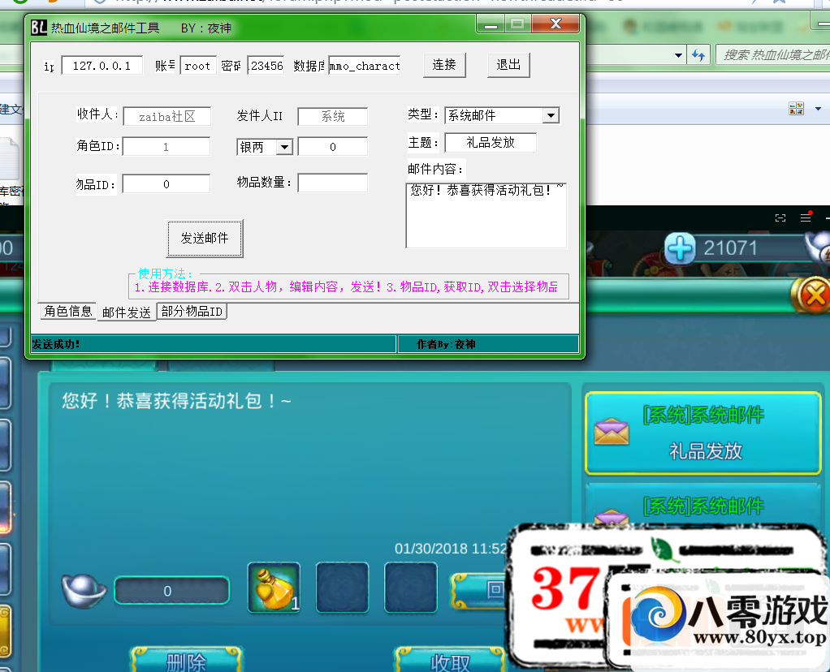Focus the ip address field 127.0.0.1
This screenshot has width=830, height=672.
tap(102, 66)
